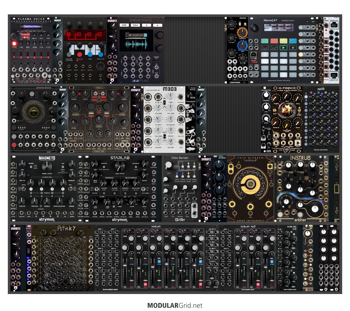Click the COMPRESS knob on Autodyne

(266, 95)
